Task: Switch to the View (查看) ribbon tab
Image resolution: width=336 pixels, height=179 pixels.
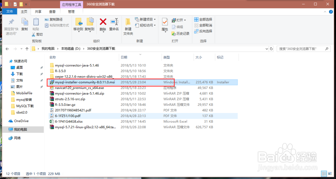Action: click(x=52, y=11)
